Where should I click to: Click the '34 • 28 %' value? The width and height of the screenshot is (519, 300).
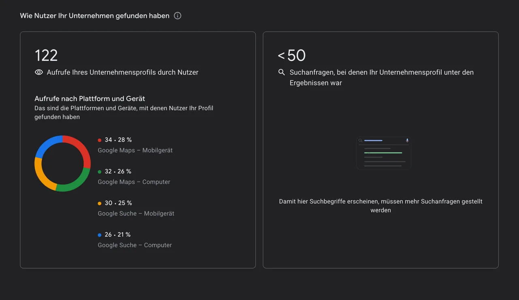tap(118, 140)
